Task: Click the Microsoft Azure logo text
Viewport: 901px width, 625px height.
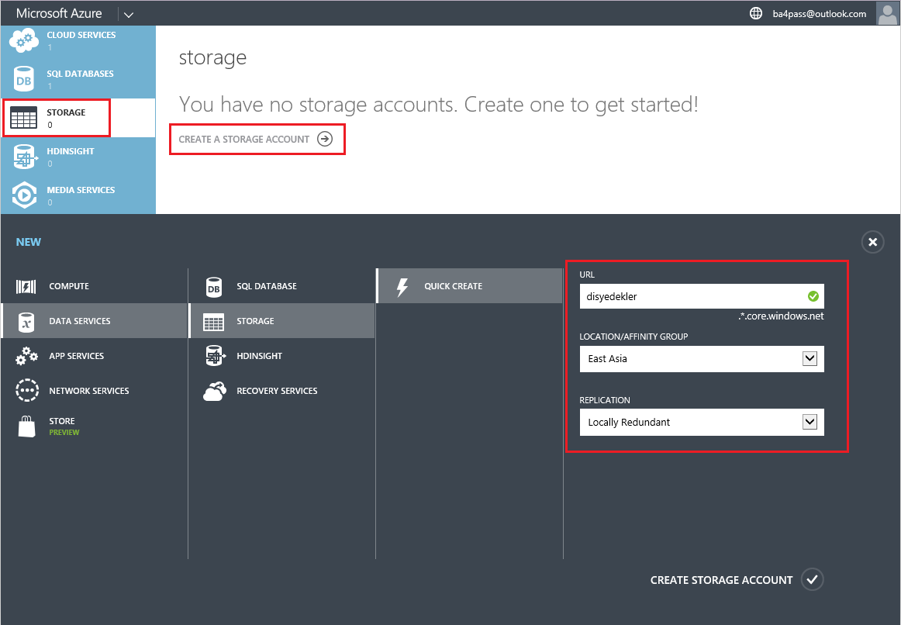Action: (59, 13)
